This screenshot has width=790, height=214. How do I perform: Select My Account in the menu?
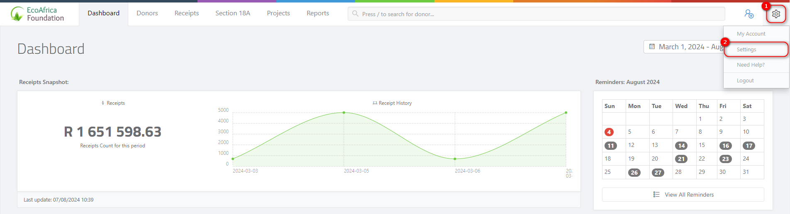(x=751, y=34)
